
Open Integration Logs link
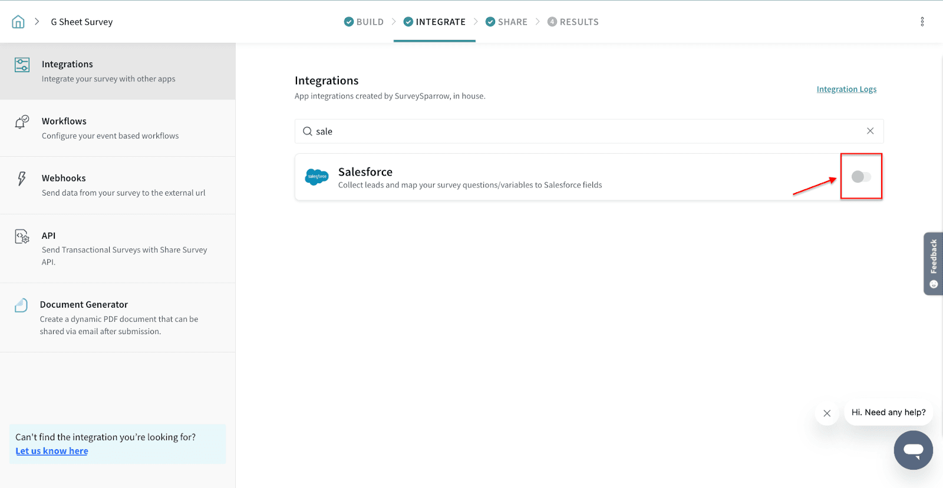(x=846, y=89)
